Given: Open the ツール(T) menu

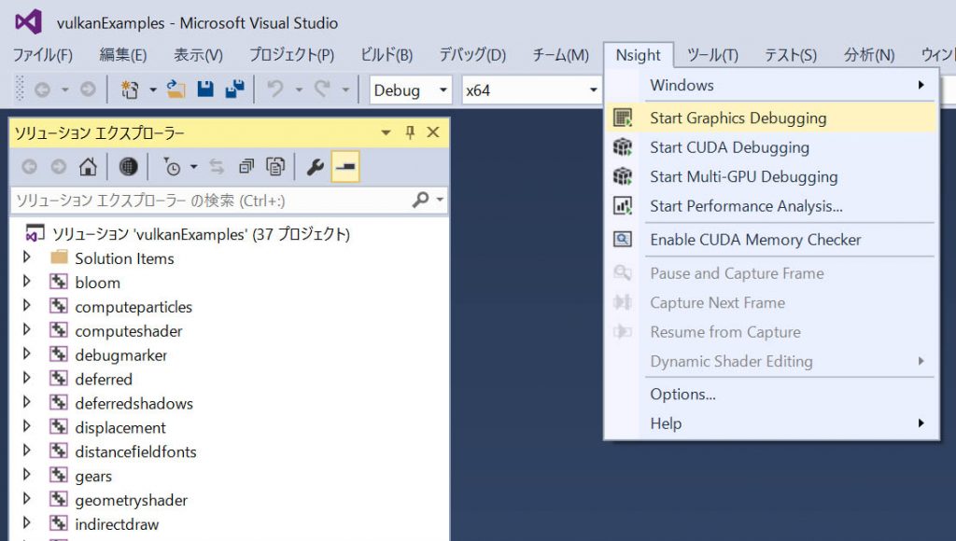Looking at the screenshot, I should [x=712, y=55].
